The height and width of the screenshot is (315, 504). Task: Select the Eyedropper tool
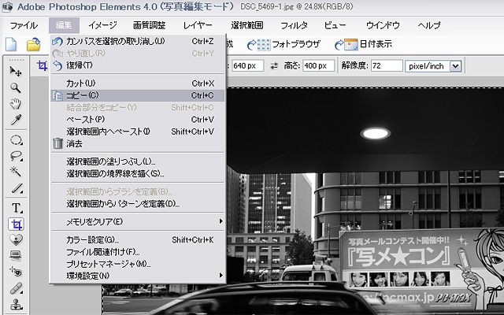click(16, 120)
